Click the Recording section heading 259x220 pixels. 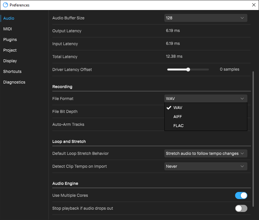(62, 87)
